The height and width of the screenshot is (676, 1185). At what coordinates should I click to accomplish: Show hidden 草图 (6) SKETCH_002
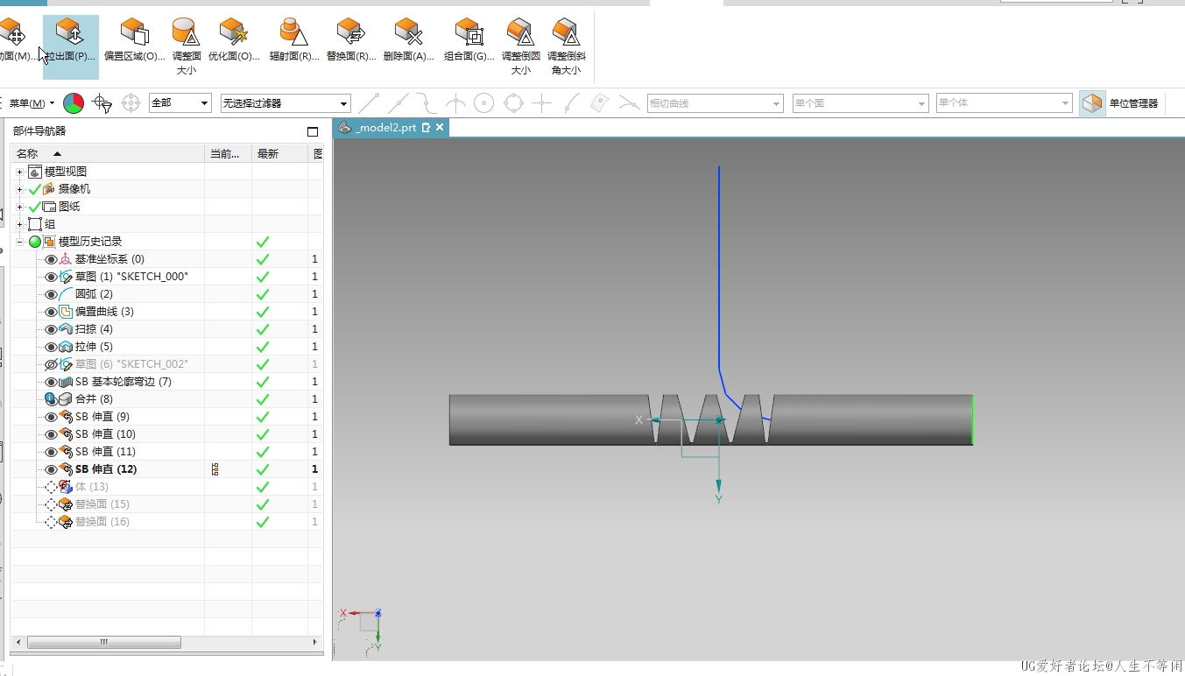tap(51, 364)
